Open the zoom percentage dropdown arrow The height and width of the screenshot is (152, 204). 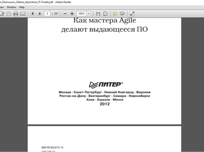coord(89,14)
